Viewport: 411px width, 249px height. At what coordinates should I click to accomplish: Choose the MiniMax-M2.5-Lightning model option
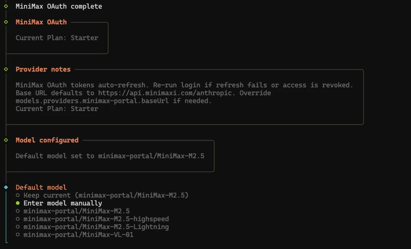(96, 227)
